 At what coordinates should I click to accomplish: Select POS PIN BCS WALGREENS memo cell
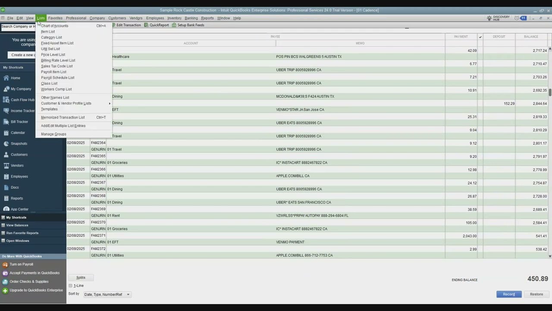360,57
